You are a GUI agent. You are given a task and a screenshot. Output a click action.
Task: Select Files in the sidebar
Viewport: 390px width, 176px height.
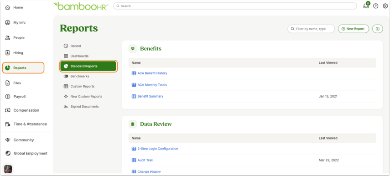tap(17, 83)
